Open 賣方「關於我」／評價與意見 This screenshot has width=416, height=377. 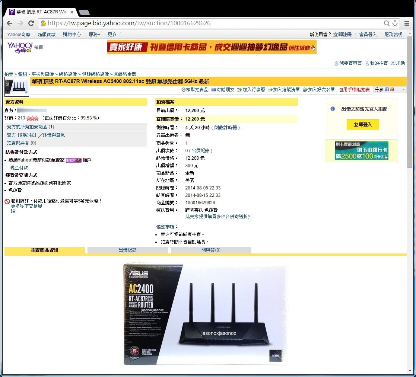click(36, 135)
